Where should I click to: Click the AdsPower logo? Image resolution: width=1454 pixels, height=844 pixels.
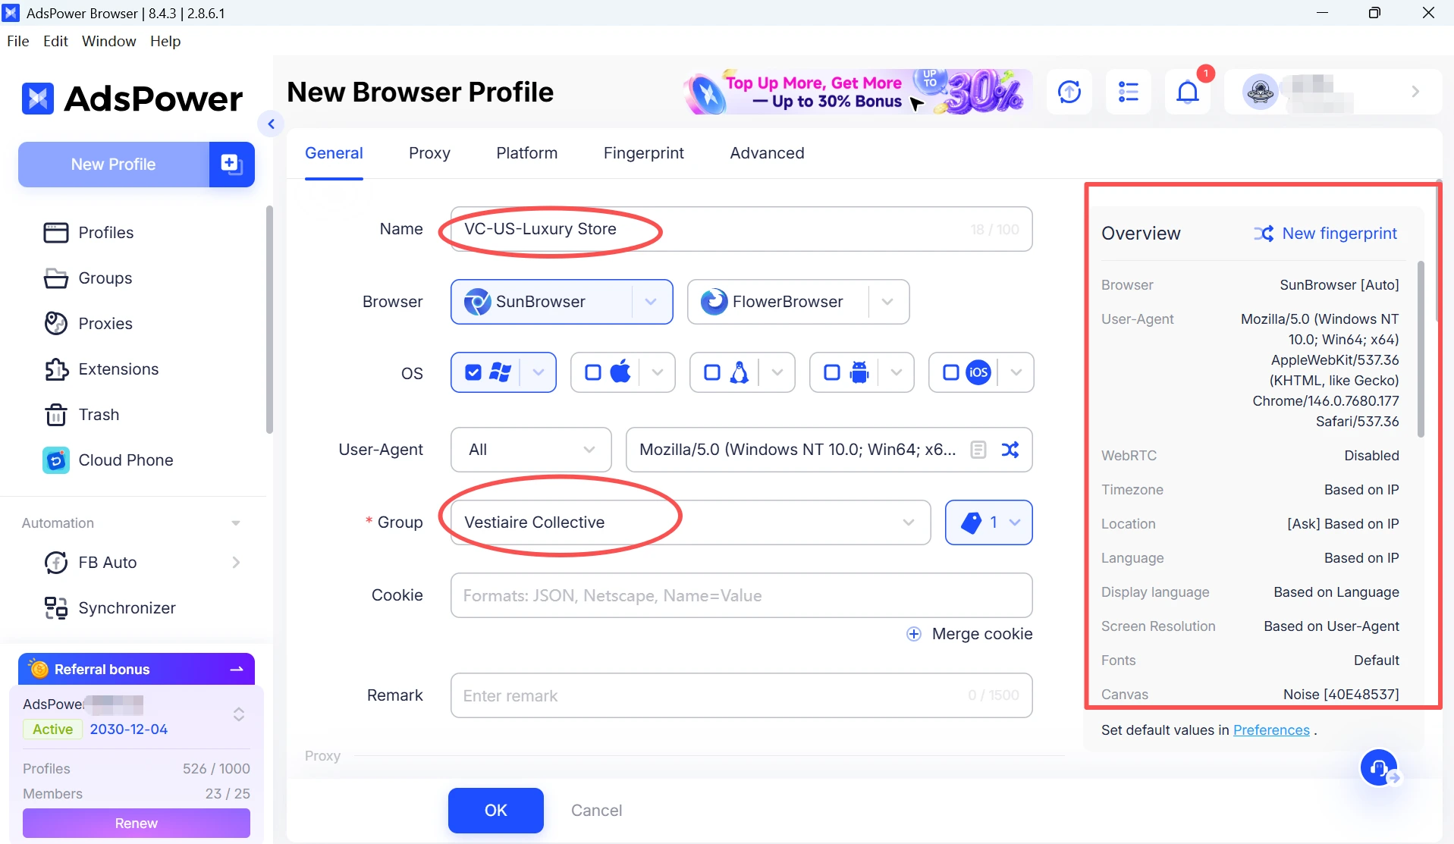point(133,99)
